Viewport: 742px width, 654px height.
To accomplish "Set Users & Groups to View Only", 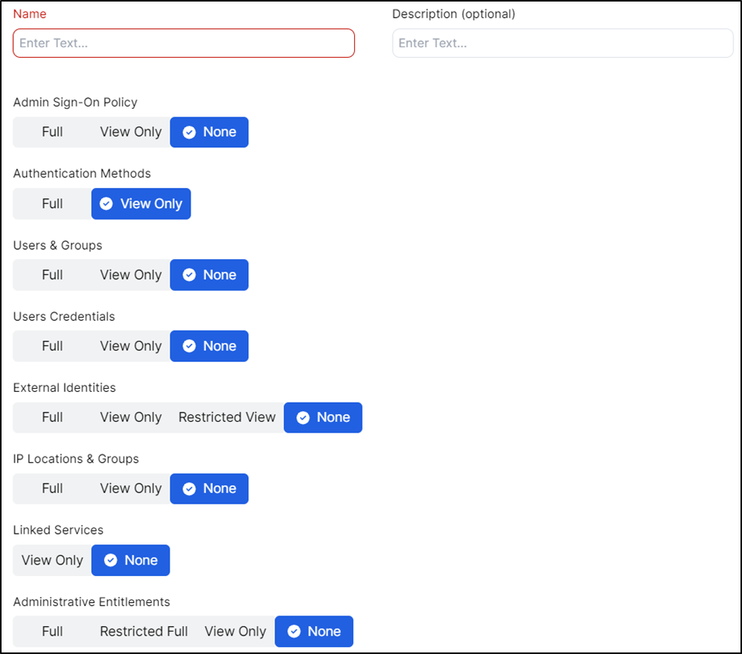I will tap(130, 275).
